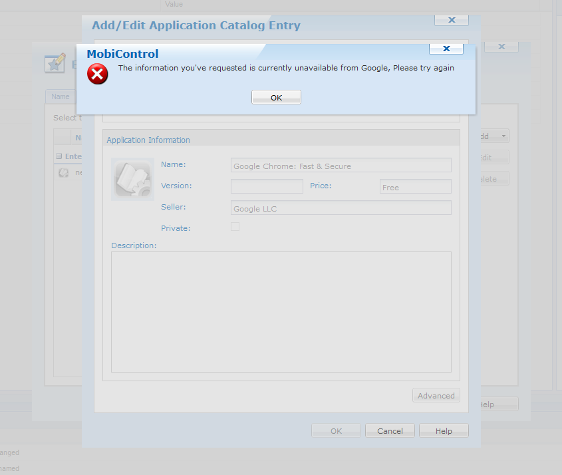562x475 pixels.
Task: Collapse the Enterprise group in the list
Action: tap(59, 156)
